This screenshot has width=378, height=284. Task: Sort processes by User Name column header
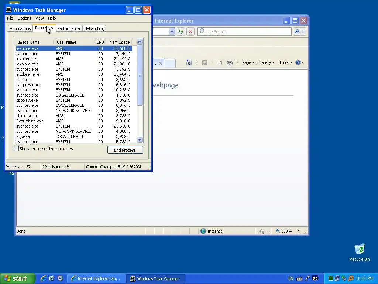tap(73, 42)
